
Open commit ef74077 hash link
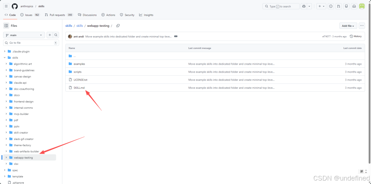[x=327, y=36]
